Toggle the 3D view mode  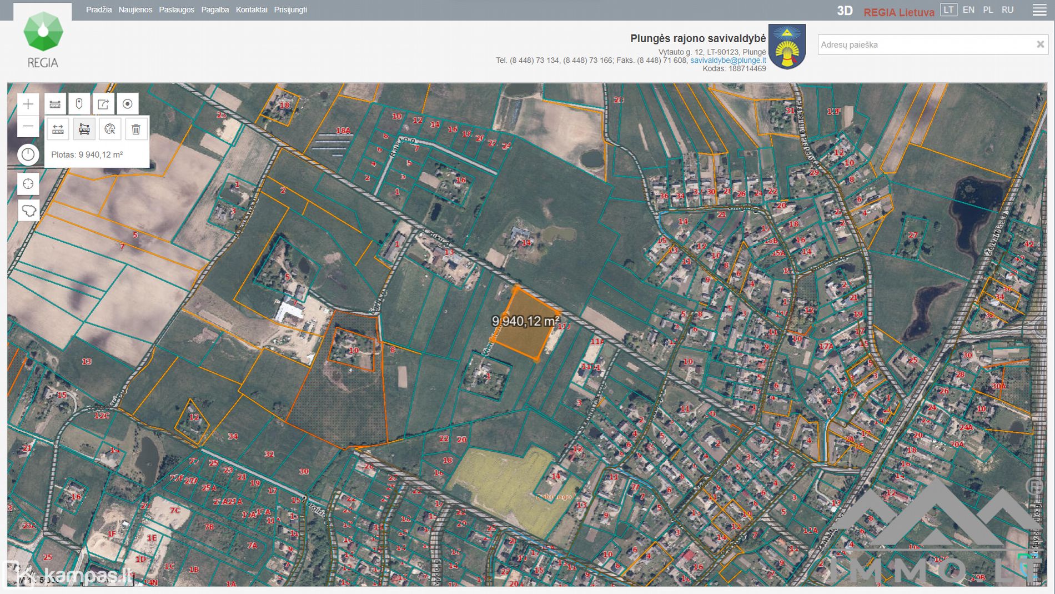pyautogui.click(x=845, y=11)
